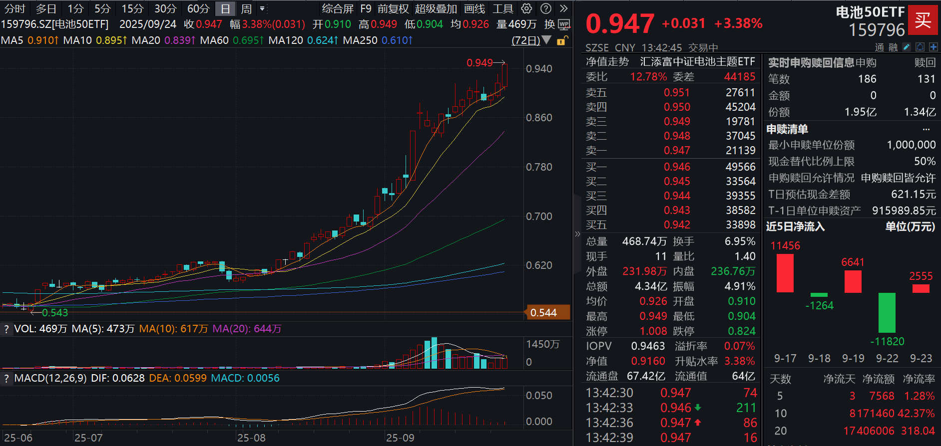Image resolution: width=941 pixels, height=446 pixels.
Task: Click the 0.544 price marker on axis
Action: pyautogui.click(x=546, y=313)
